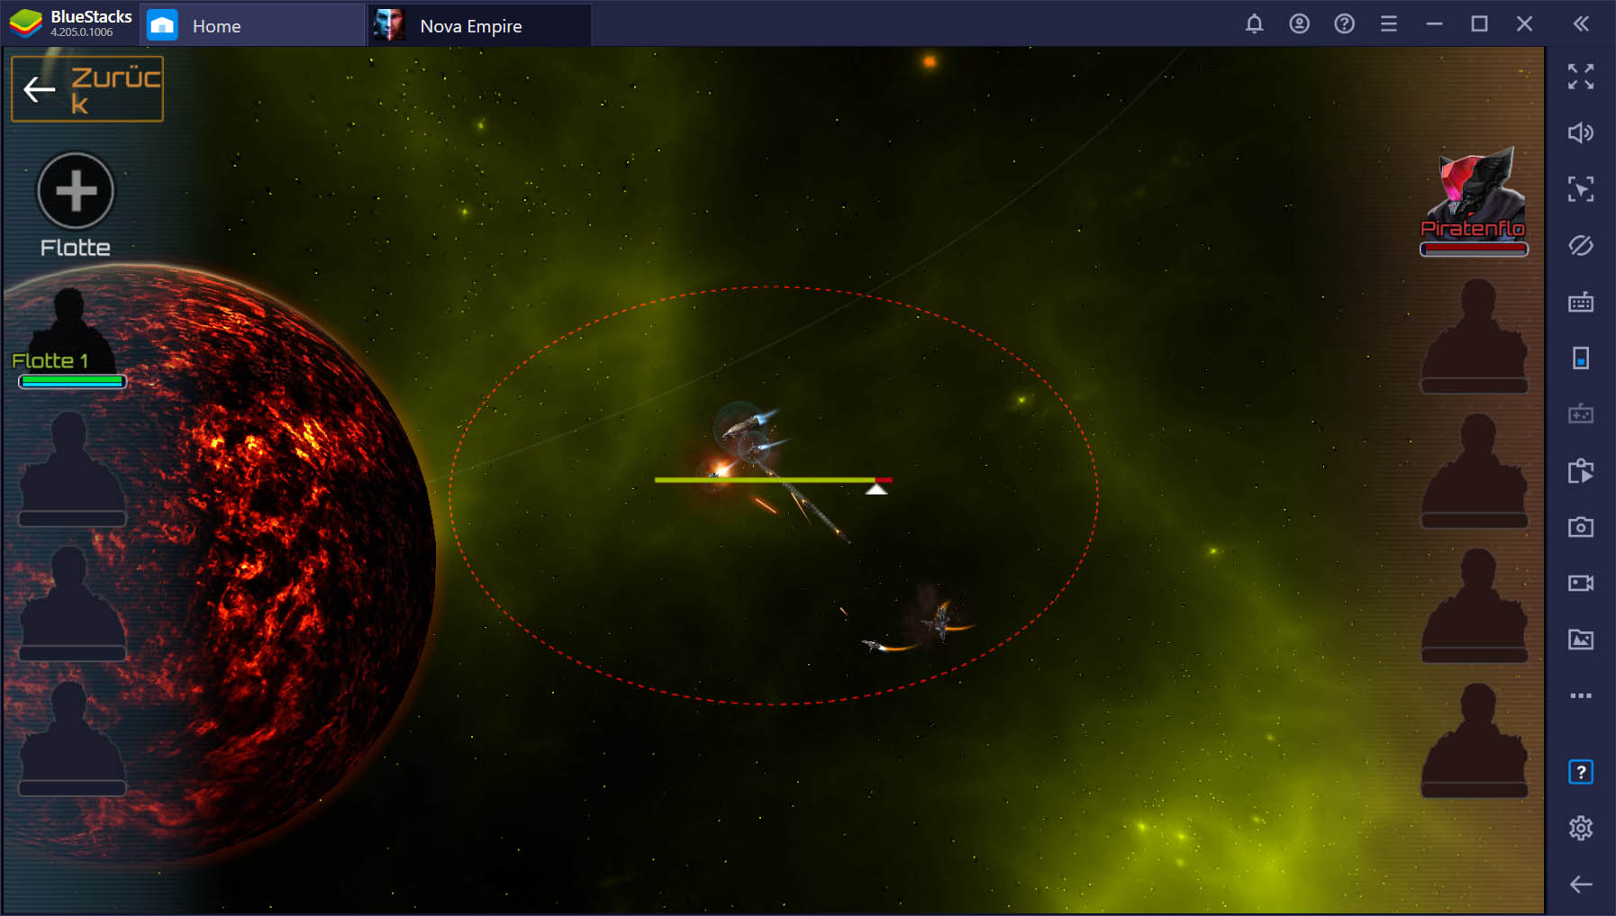The image size is (1616, 916).
Task: Open the sidebar game guide help icon
Action: point(1581,772)
